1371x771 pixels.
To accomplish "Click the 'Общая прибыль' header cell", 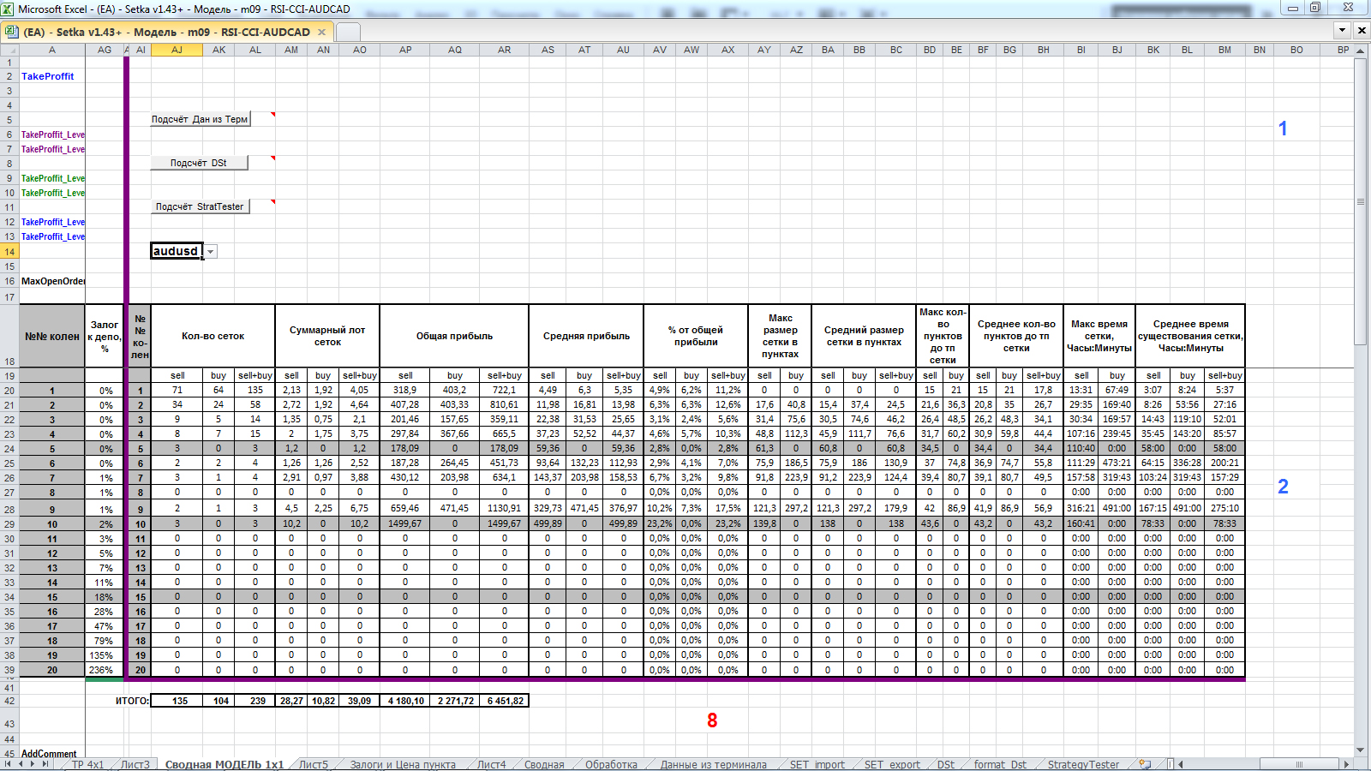I will (x=454, y=336).
